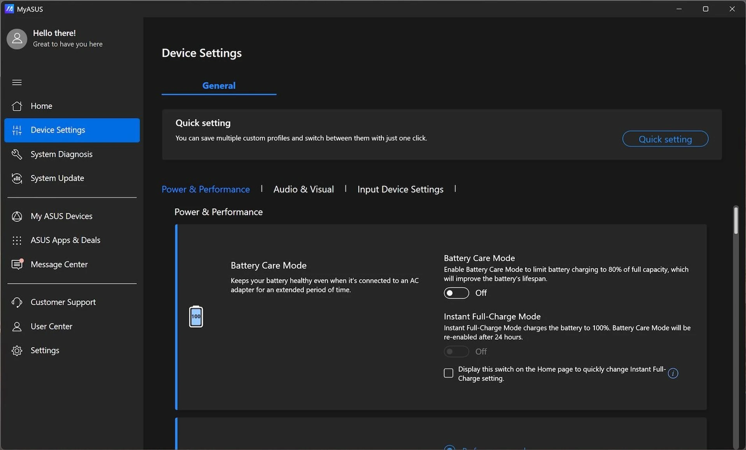Go to My ASUS Devices
Screen dimensions: 746x450
pos(72,216)
